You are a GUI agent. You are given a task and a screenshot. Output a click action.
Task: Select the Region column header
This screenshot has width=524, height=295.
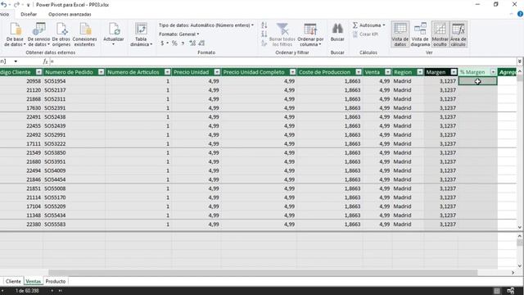point(403,72)
